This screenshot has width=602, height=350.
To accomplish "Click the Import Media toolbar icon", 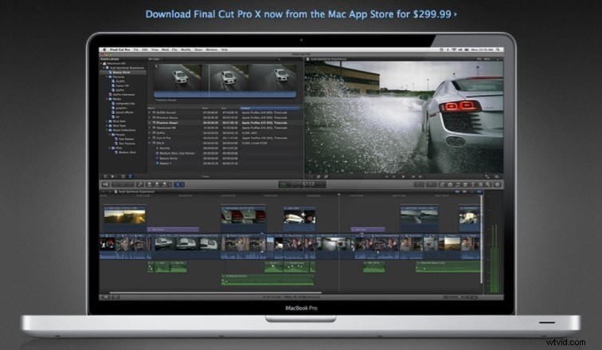I will pyautogui.click(x=106, y=185).
